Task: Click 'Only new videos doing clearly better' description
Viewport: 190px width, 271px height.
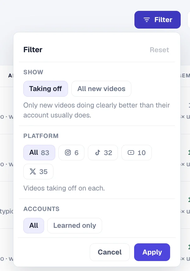Action: pos(97,110)
